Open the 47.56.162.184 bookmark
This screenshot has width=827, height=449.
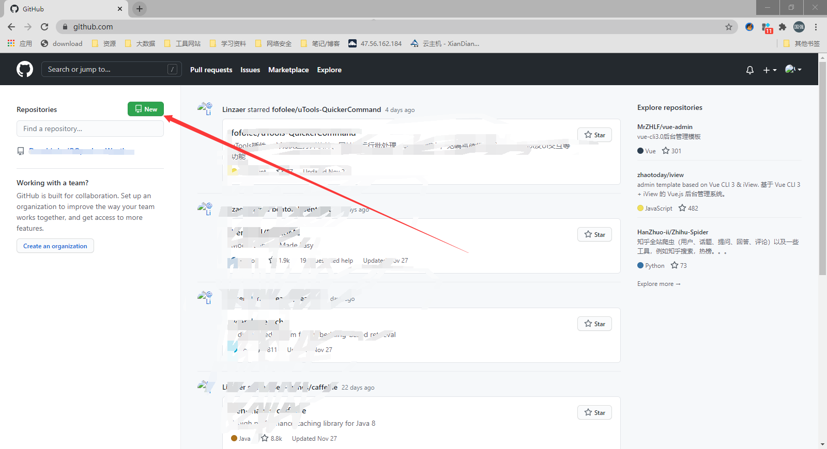coord(375,43)
